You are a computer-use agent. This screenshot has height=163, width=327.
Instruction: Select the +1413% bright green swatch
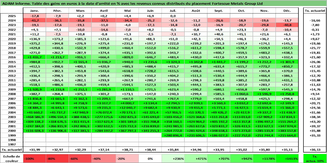287,158
